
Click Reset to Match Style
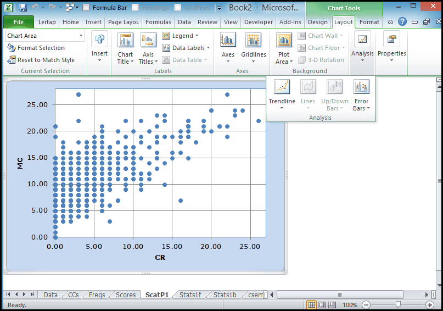41,60
